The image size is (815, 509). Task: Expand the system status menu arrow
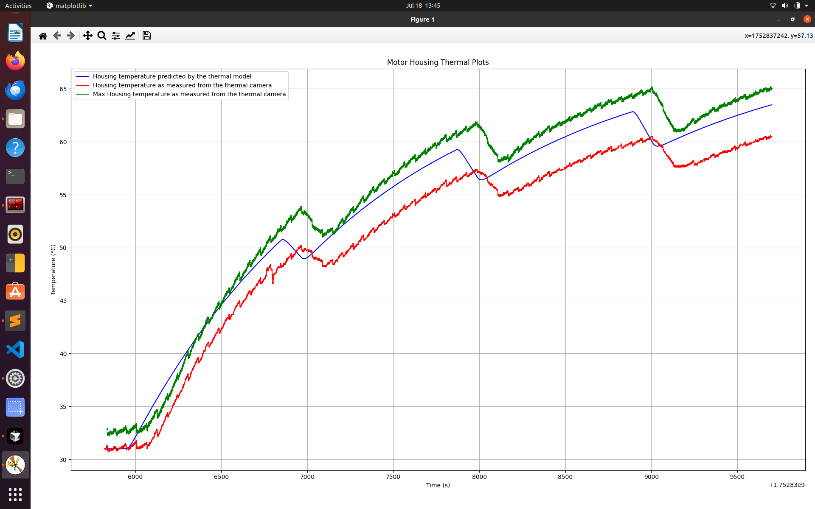807,6
